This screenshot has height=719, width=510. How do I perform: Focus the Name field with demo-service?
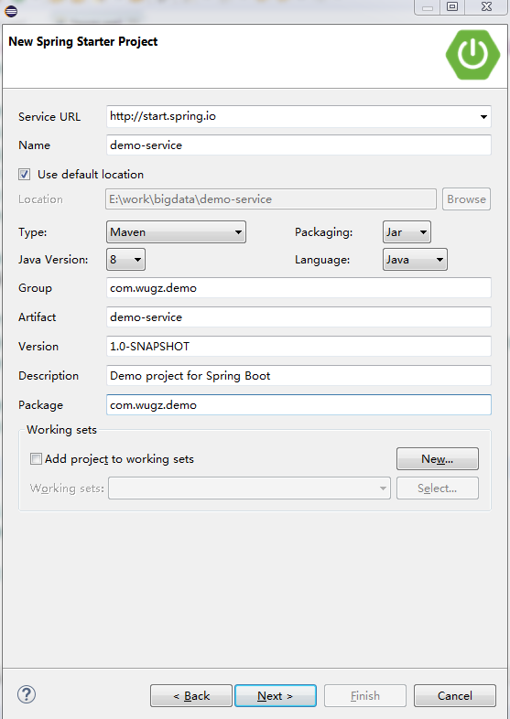(x=298, y=145)
